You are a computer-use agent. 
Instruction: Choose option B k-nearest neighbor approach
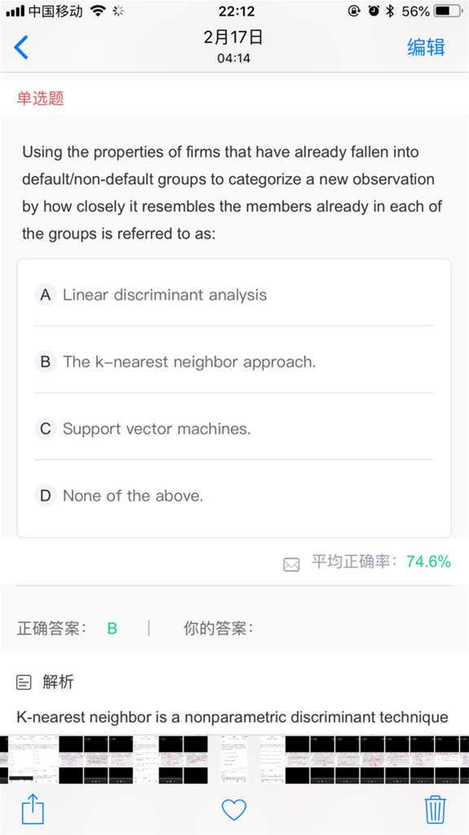234,361
